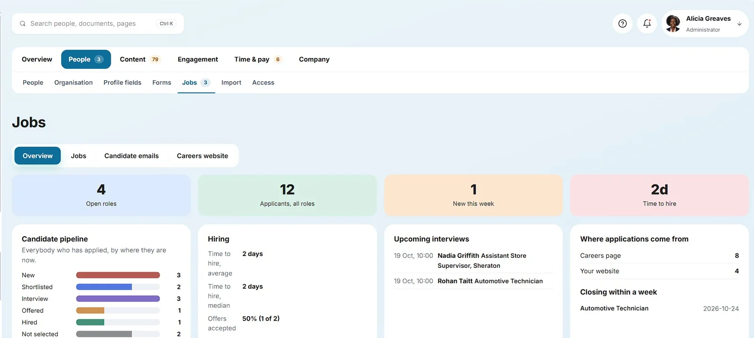Open the Candidate emails view
754x338 pixels.
(131, 156)
